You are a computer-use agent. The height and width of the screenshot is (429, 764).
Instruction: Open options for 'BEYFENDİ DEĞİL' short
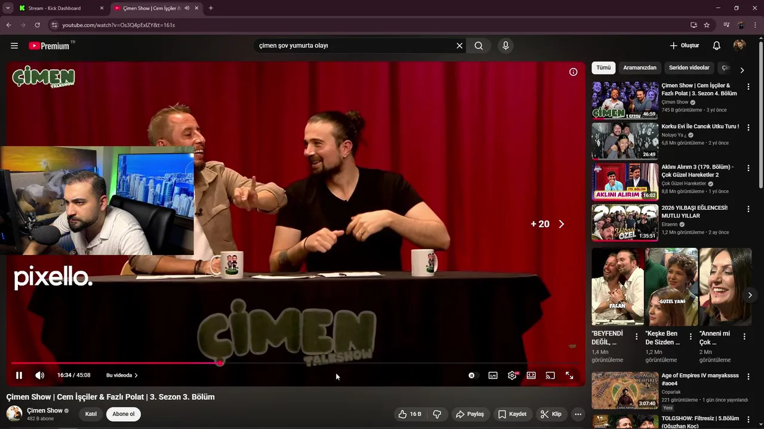[636, 337]
